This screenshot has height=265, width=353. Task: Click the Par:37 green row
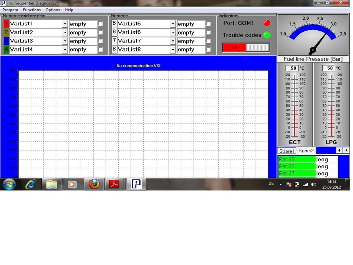(x=297, y=173)
